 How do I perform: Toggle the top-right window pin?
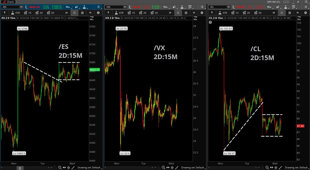pos(298,2)
